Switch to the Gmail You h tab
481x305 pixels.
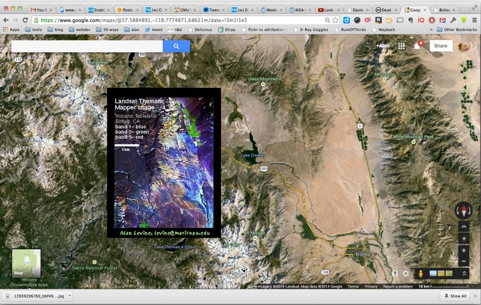41,10
